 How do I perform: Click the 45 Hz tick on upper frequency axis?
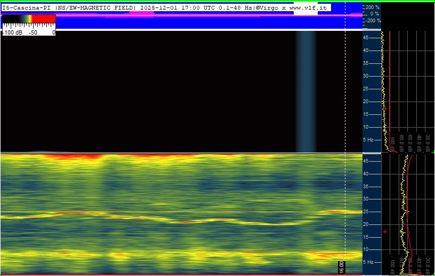click(366, 38)
